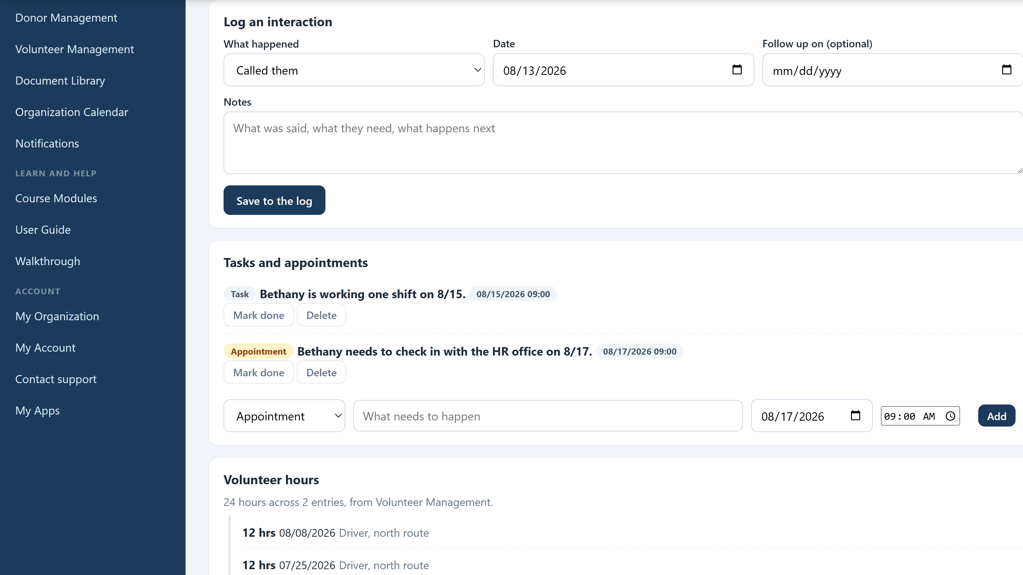
Task: Click the 08/17/2026 date input
Action: pyautogui.click(x=812, y=416)
